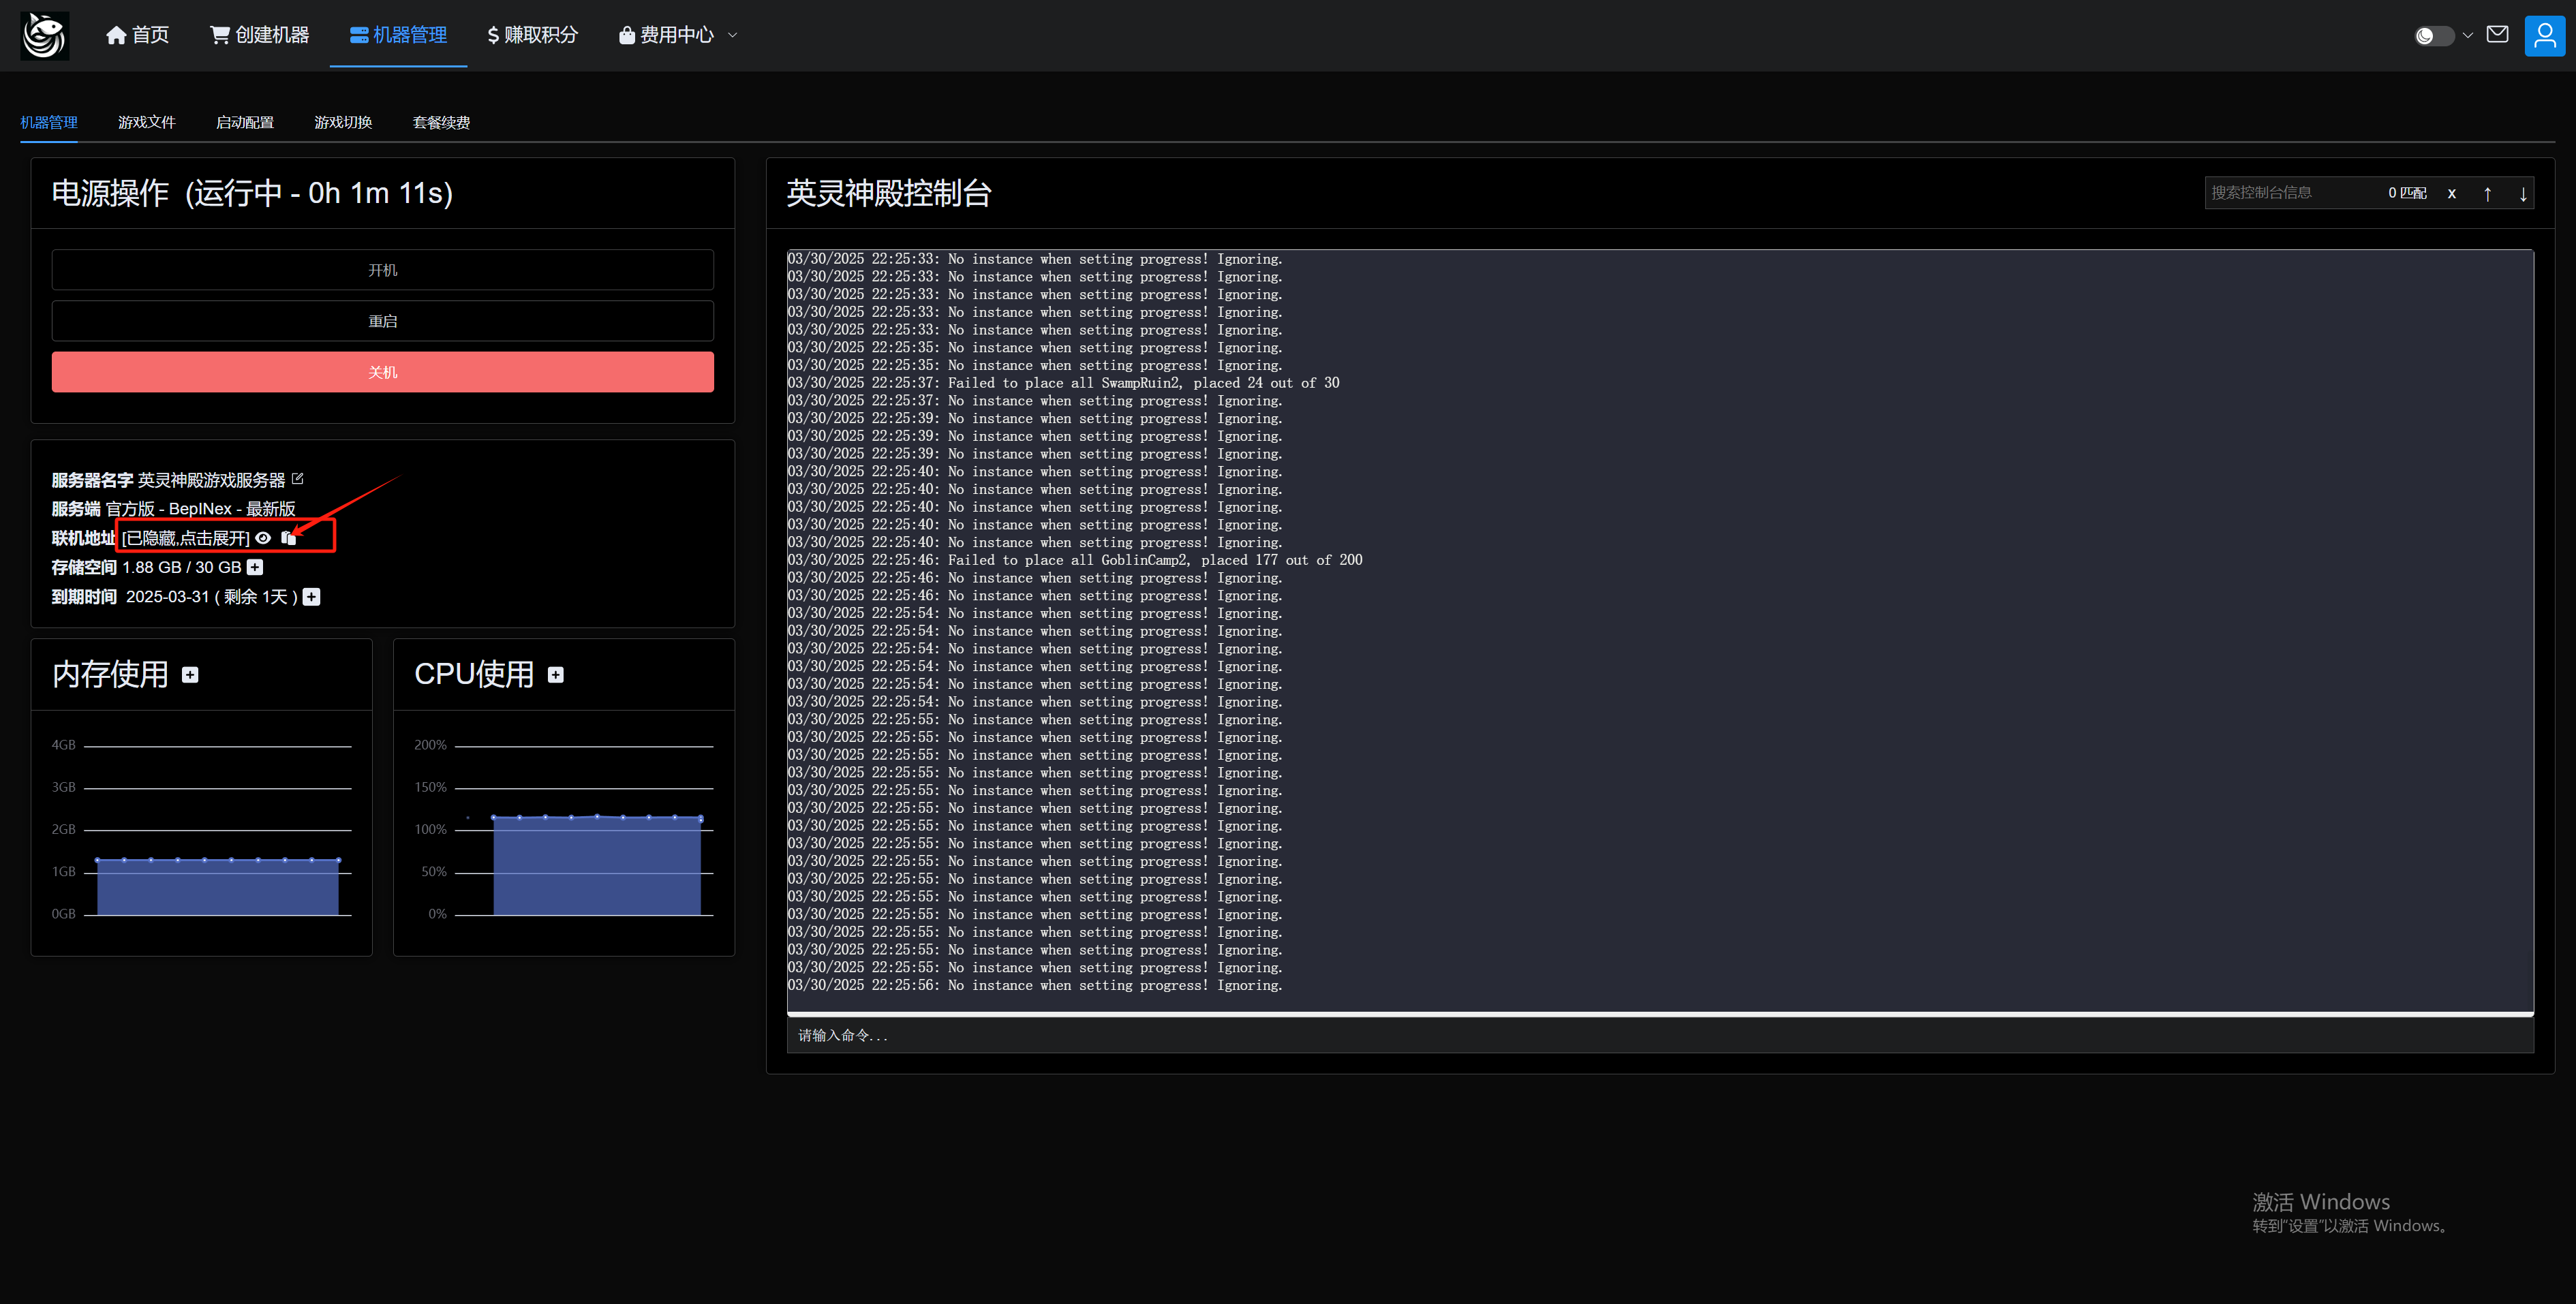Expand the CPU使用 chart panel
Image resolution: width=2576 pixels, height=1304 pixels.
tap(556, 675)
